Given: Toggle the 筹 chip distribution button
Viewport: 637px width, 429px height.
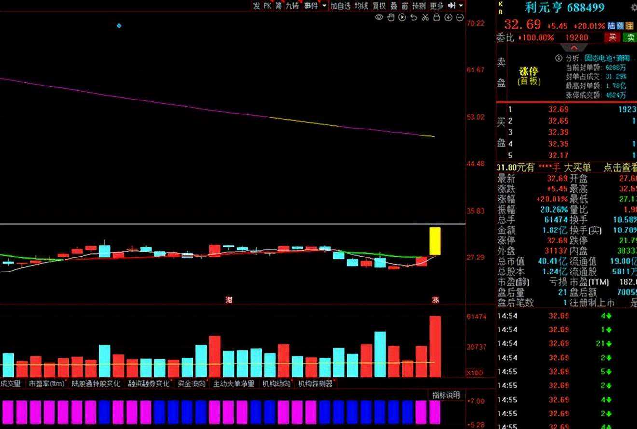Looking at the screenshot, I should coord(279,5).
